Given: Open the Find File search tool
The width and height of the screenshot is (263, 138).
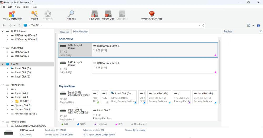Looking at the screenshot, I should [71, 15].
